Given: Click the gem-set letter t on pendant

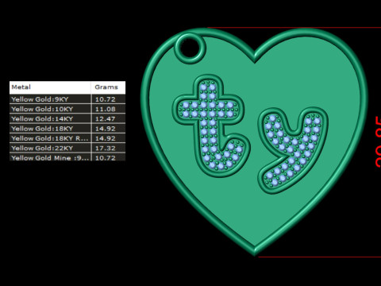Looking at the screenshot, I should coord(211,126).
